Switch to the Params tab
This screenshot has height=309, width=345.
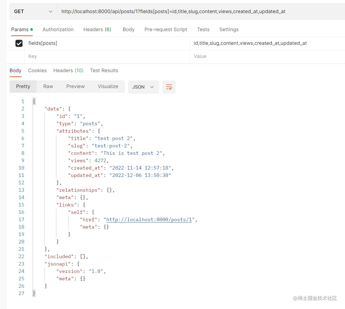tap(22, 30)
